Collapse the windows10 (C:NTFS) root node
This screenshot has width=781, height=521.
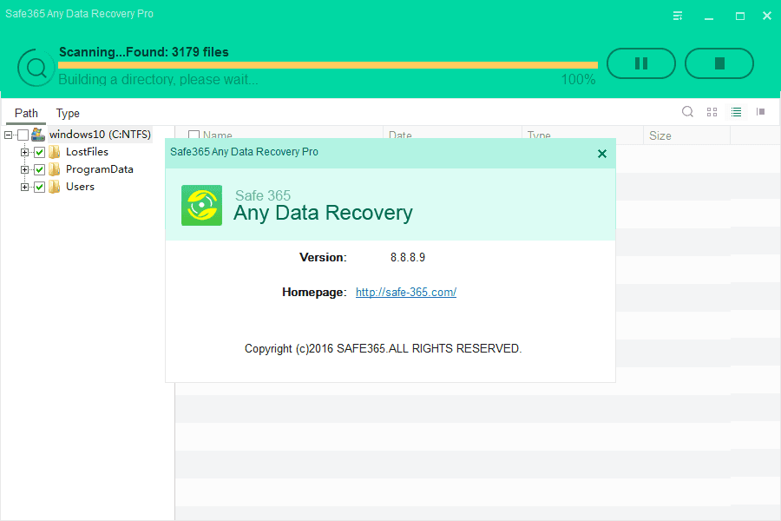9,135
